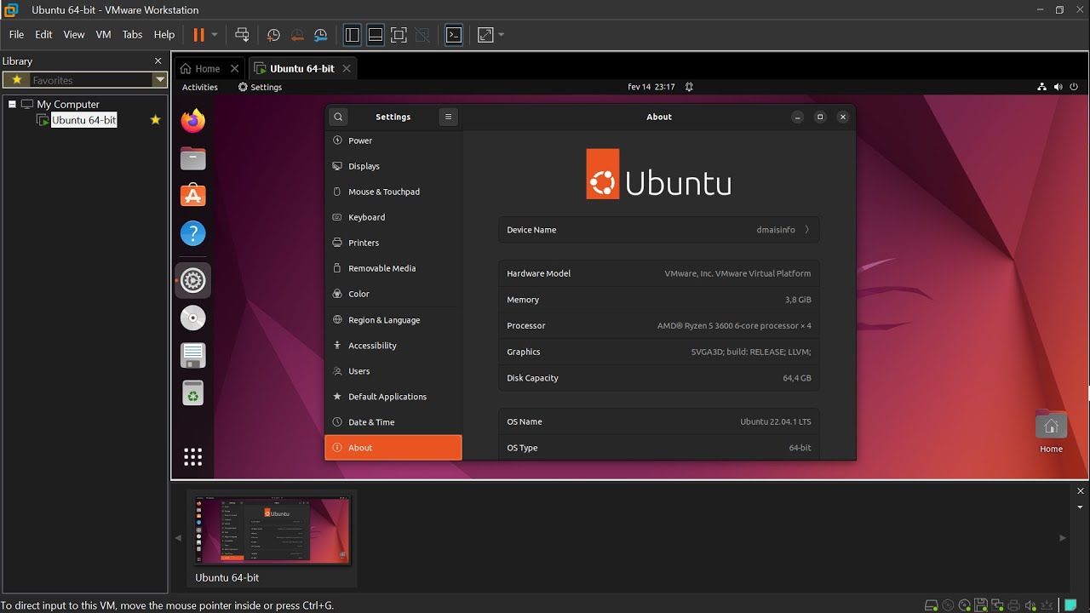The image size is (1090, 613).
Task: Open the Favorites filter dropdown arrow
Action: point(159,80)
